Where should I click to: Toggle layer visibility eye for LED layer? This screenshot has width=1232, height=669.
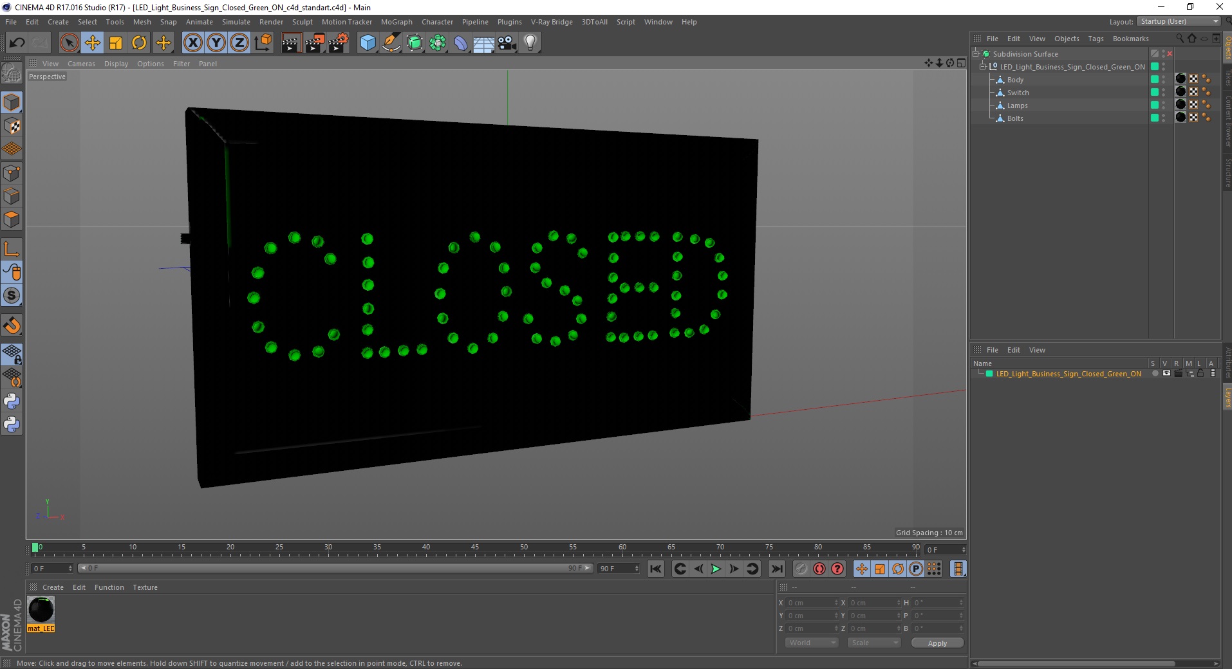pyautogui.click(x=1166, y=373)
